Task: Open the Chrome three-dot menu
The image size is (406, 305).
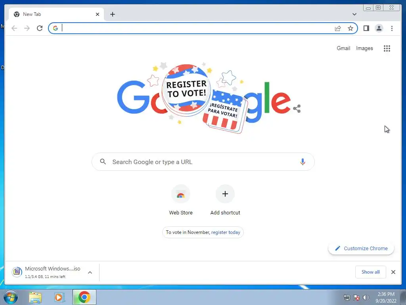Action: click(392, 28)
